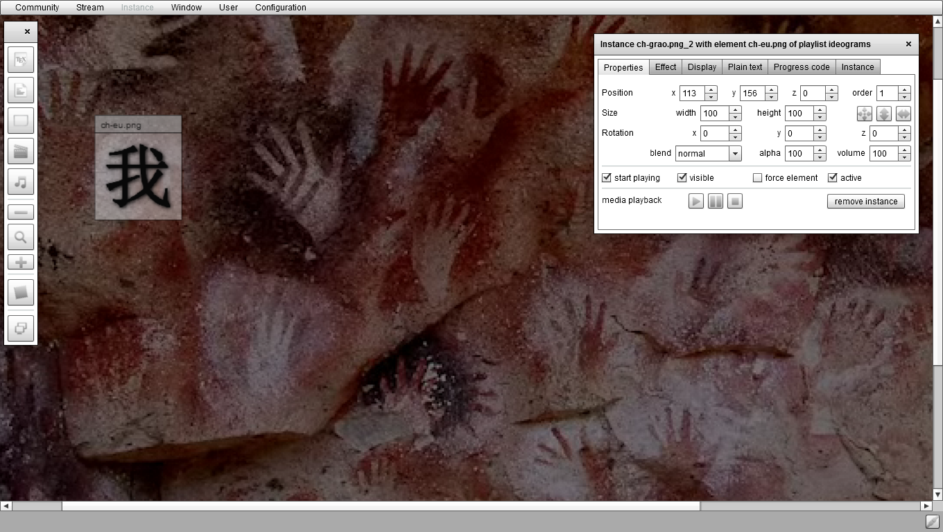The height and width of the screenshot is (532, 943).
Task: Click the volume value input field
Action: [x=883, y=154]
